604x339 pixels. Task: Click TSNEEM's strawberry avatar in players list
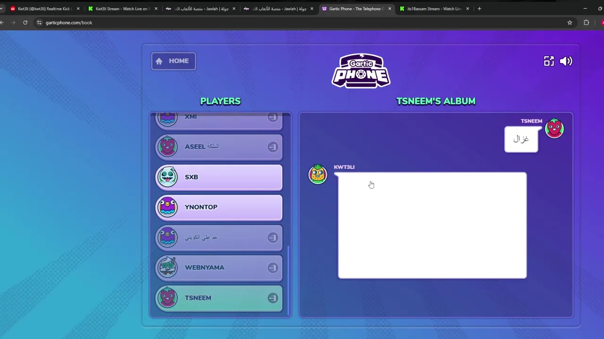(168, 297)
